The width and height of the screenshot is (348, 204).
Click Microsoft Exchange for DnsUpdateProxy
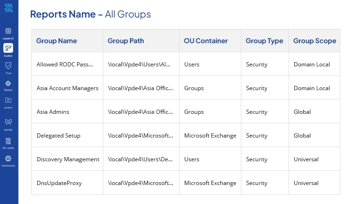[210, 183]
